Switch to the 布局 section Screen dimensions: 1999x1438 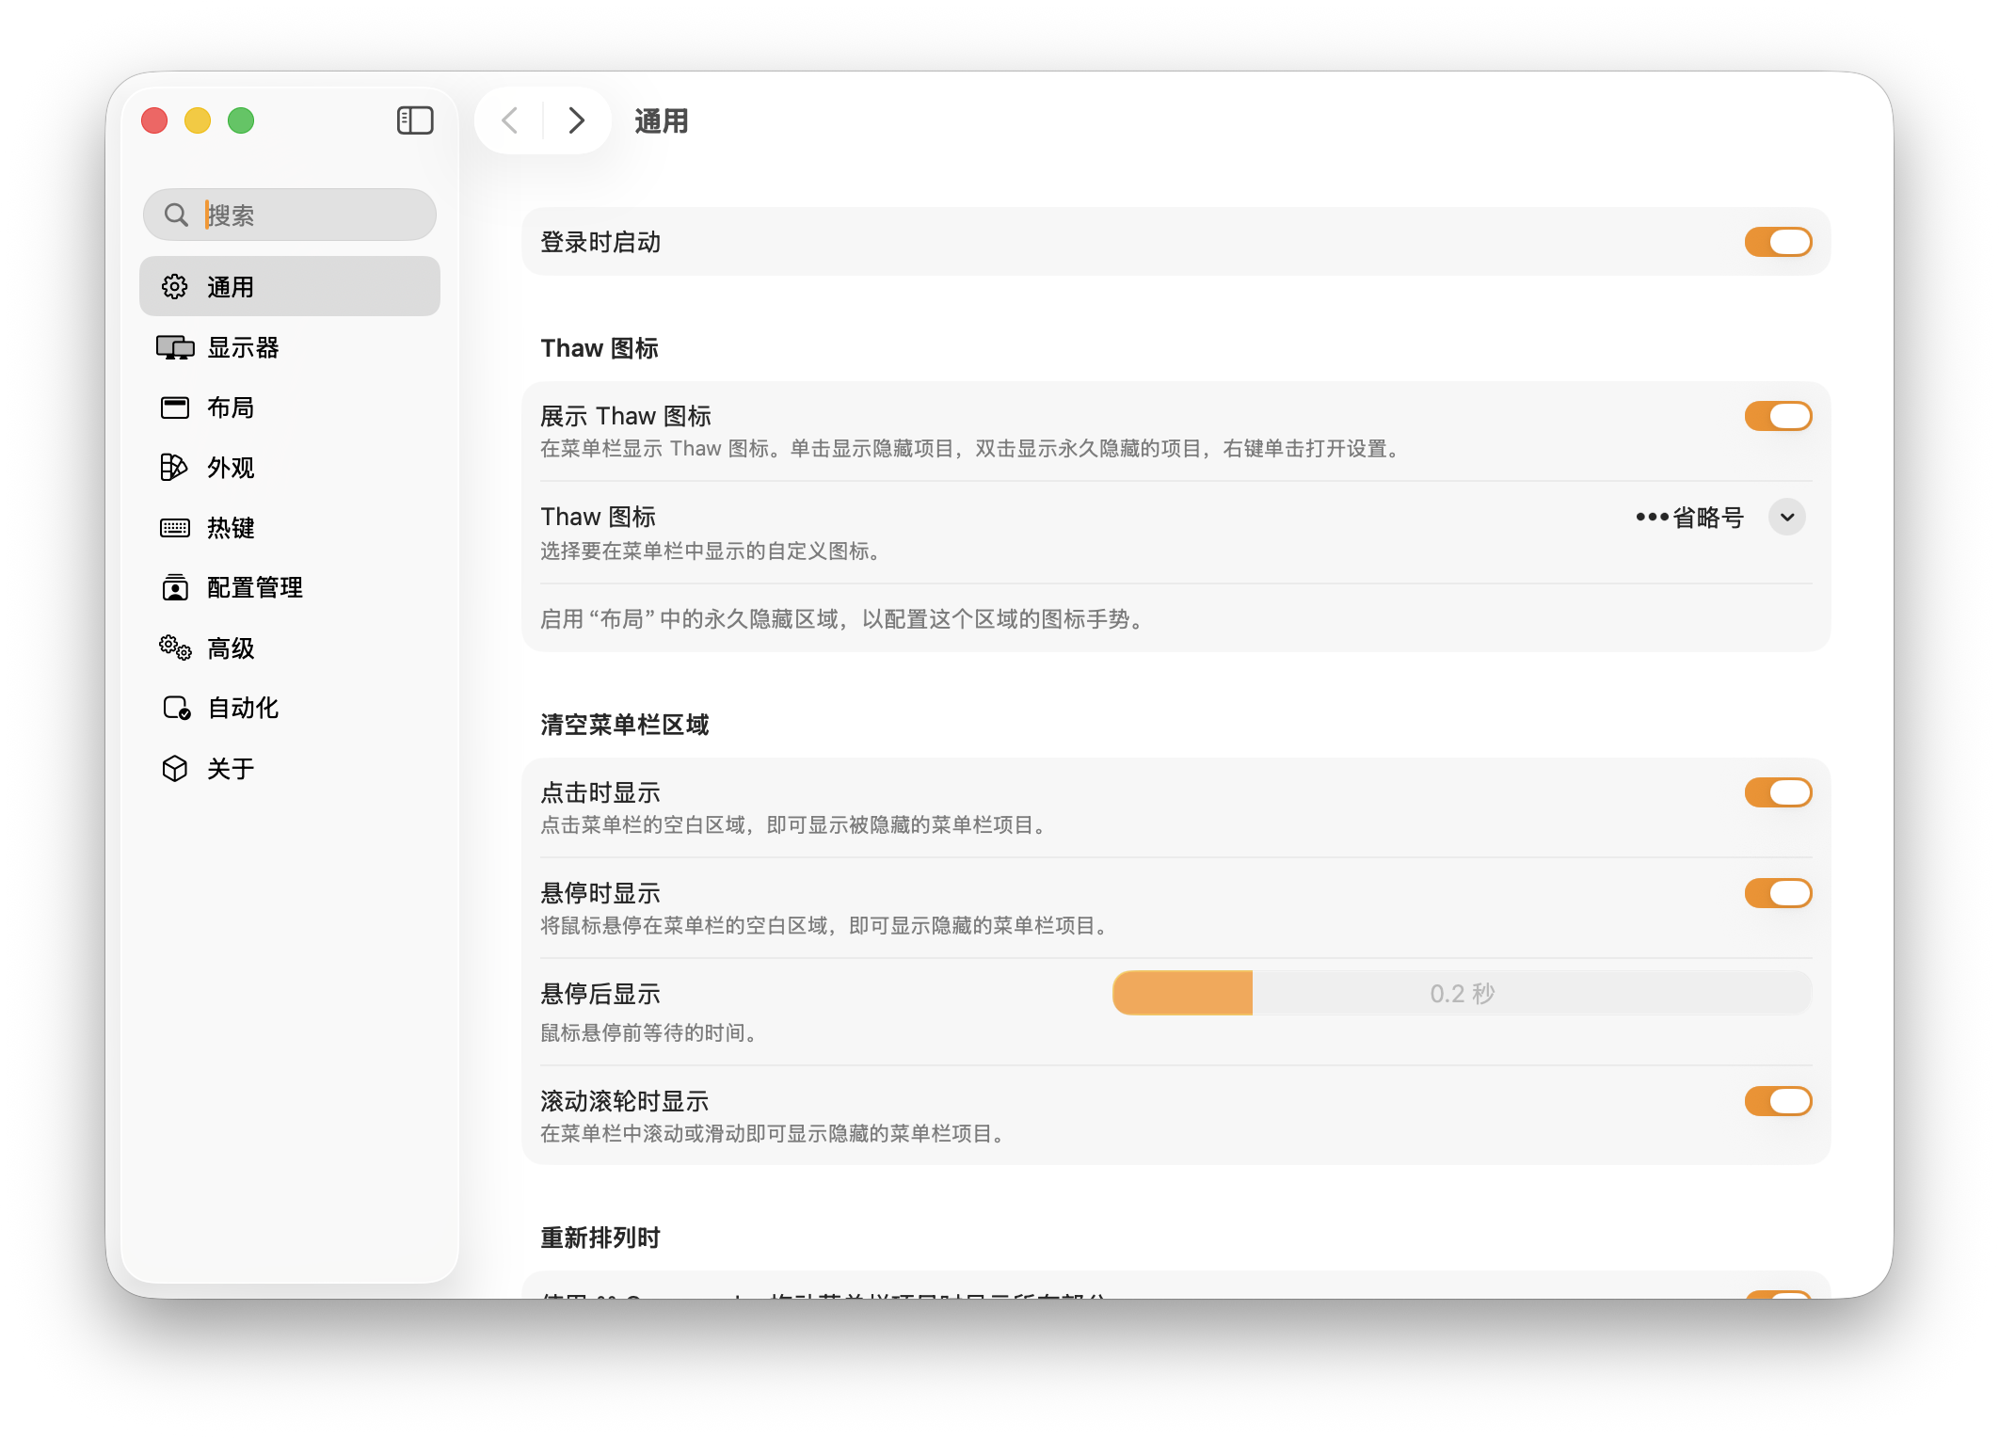(290, 407)
